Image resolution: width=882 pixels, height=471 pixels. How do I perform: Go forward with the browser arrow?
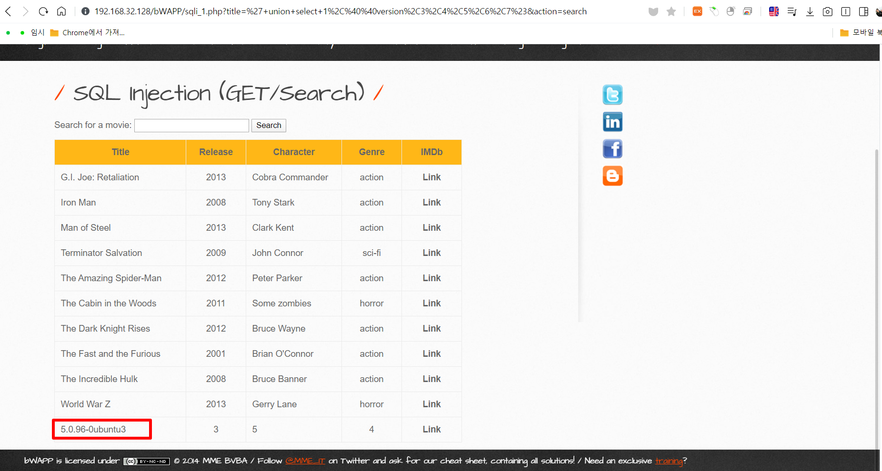pos(26,11)
